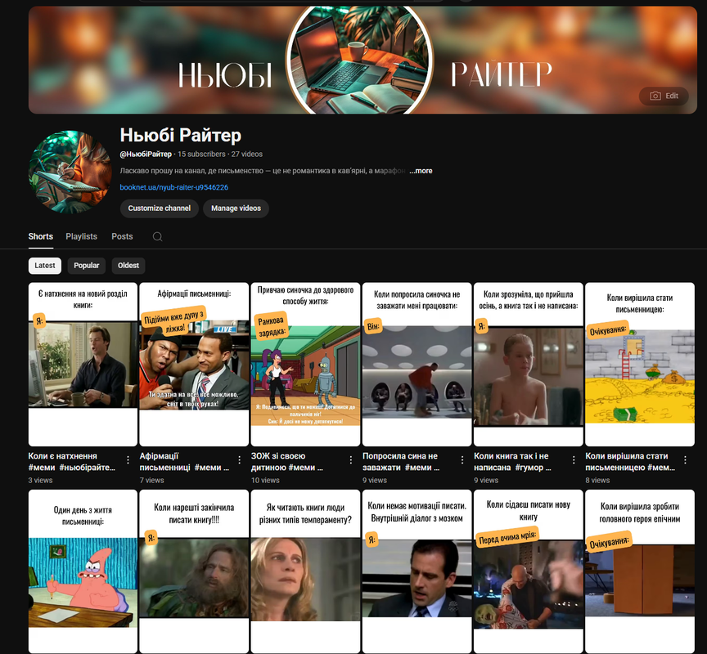Open 'Є натхнення на новий розділ книги' short thumbnail

(x=83, y=365)
